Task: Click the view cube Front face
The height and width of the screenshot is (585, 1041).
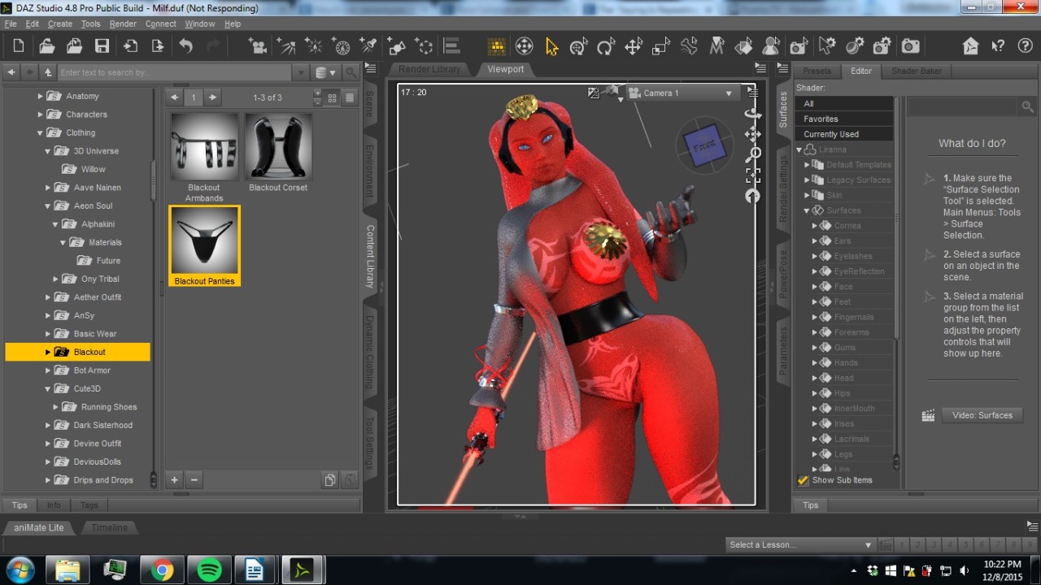Action: click(x=704, y=146)
